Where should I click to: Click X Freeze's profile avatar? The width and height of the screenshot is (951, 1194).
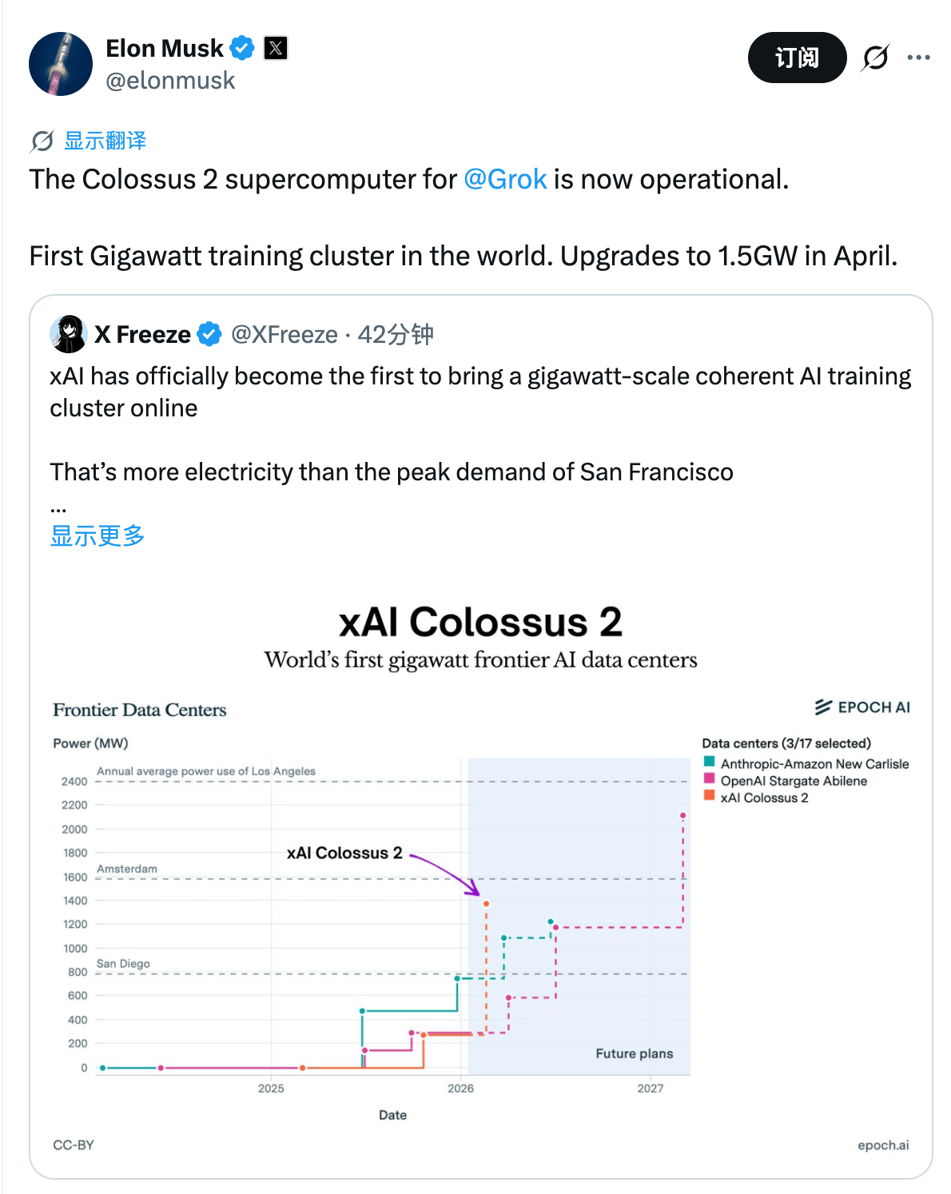pyautogui.click(x=69, y=334)
